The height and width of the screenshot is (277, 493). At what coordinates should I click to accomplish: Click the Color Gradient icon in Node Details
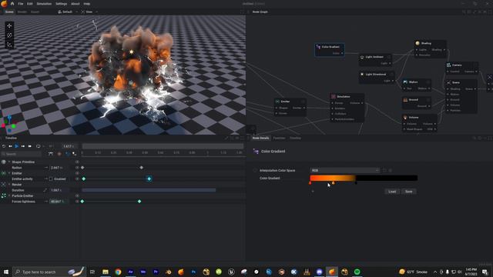256,152
